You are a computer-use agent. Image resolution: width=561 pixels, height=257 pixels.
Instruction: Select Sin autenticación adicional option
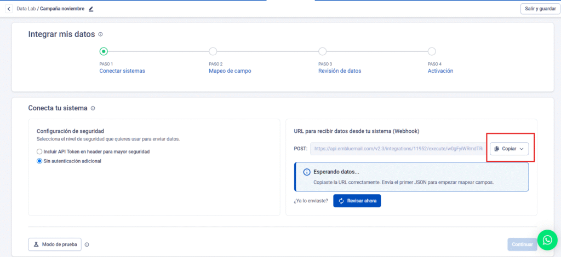pyautogui.click(x=39, y=161)
